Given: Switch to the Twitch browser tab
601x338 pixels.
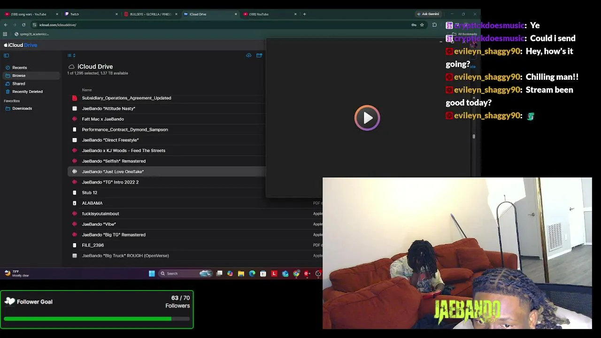Looking at the screenshot, I should point(92,14).
